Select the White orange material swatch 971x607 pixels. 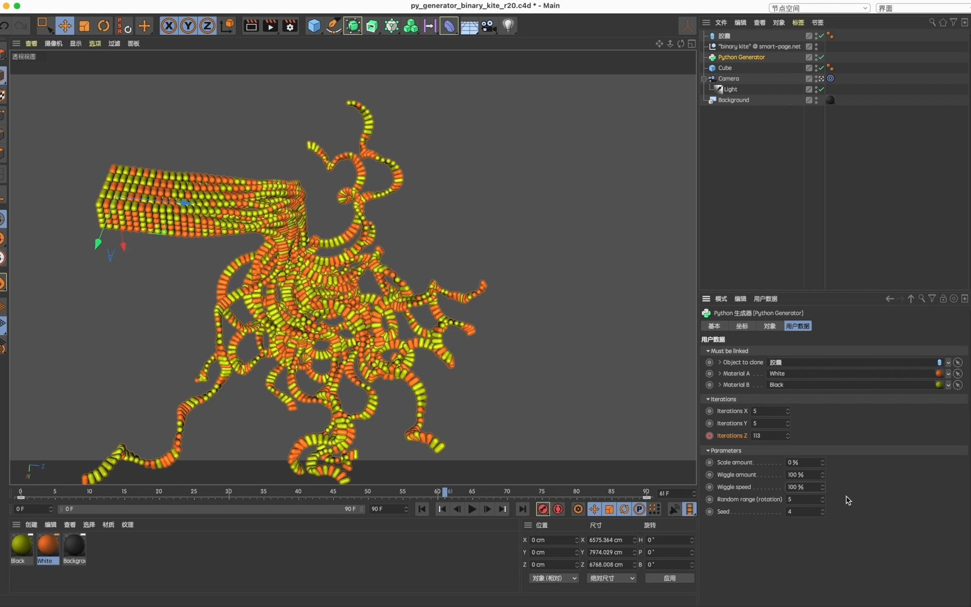48,545
